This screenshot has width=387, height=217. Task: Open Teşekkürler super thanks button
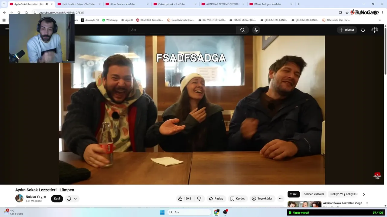(262, 199)
